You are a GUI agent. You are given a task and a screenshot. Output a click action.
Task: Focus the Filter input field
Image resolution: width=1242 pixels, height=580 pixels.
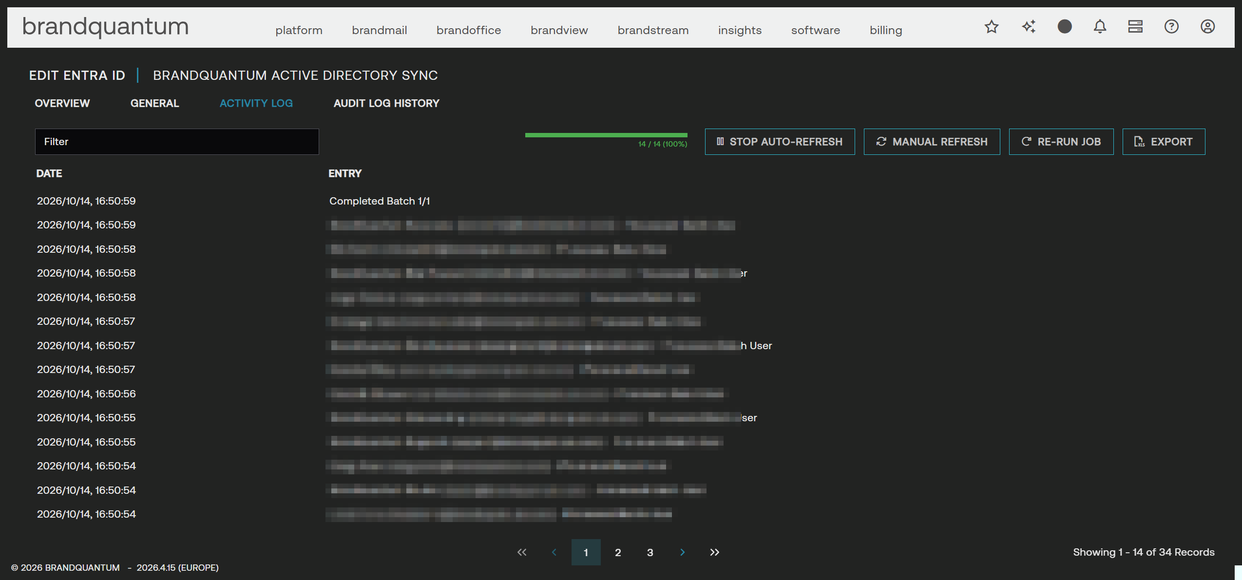[177, 142]
